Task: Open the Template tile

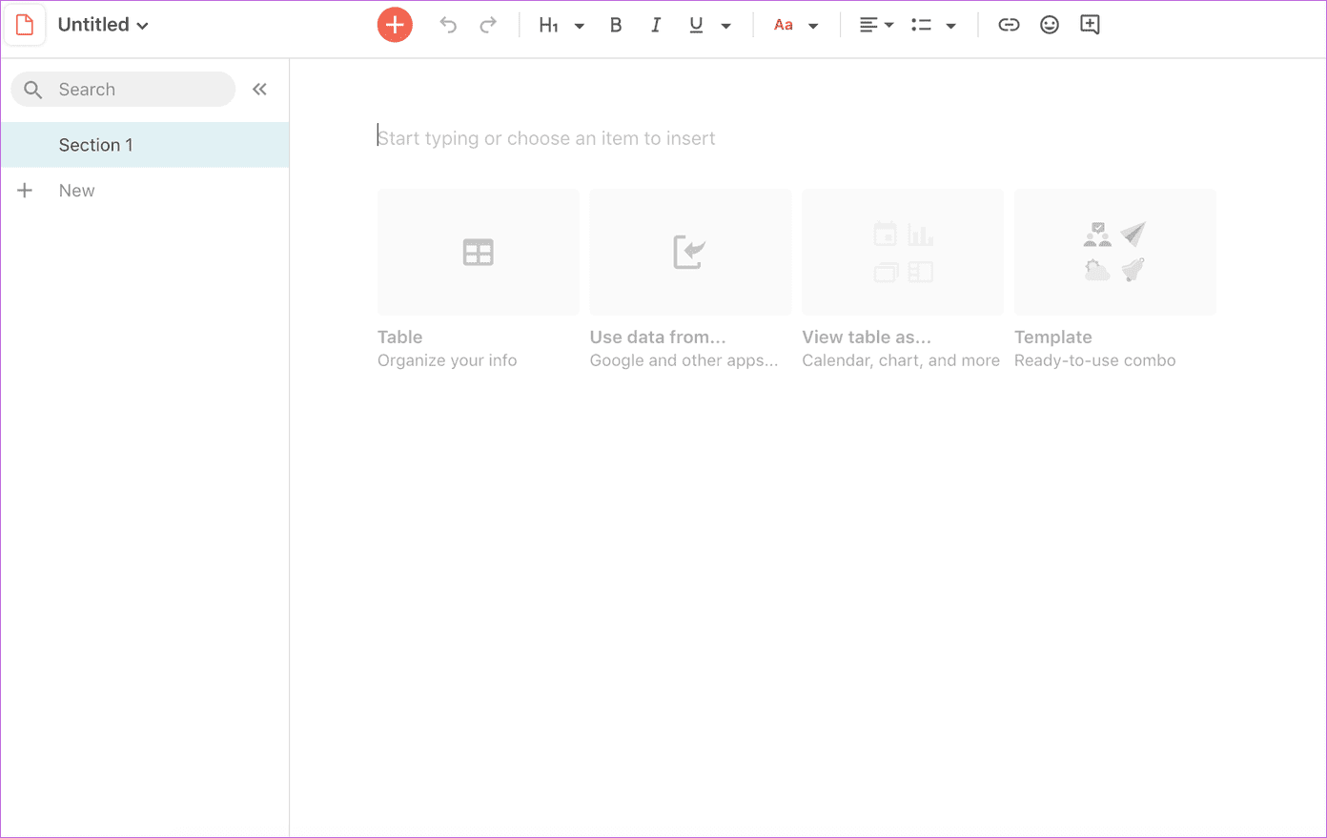Action: tap(1115, 252)
